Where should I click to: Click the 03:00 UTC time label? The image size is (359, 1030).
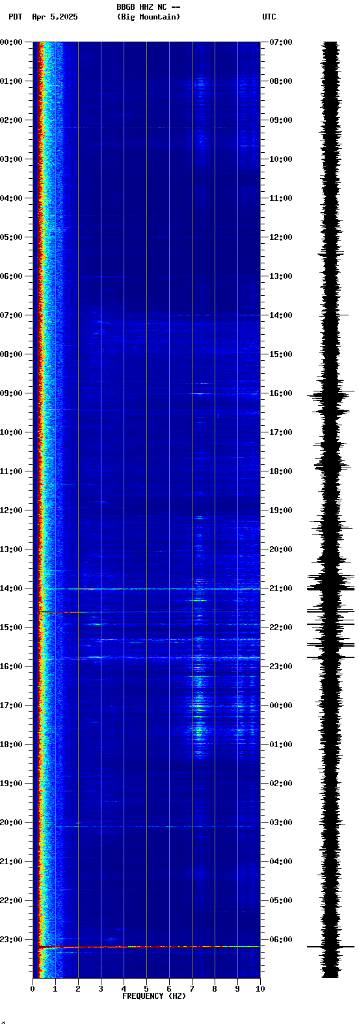point(281,823)
